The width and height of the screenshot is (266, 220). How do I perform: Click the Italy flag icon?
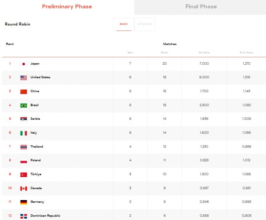pyautogui.click(x=23, y=133)
